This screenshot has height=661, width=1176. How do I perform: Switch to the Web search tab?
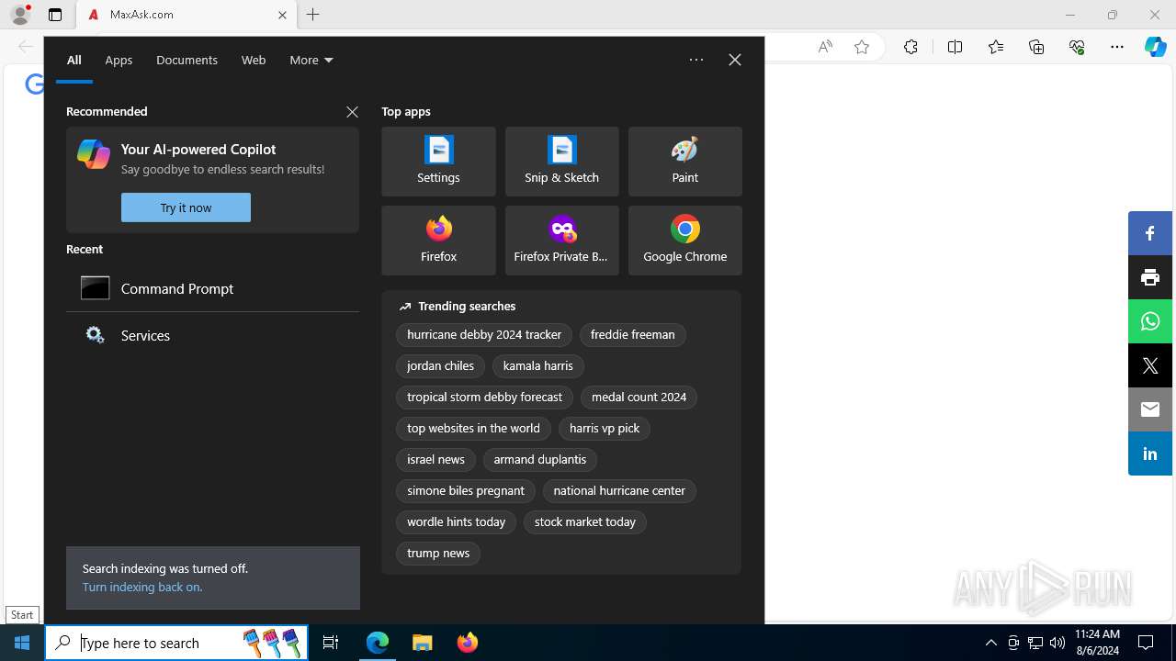tap(254, 60)
